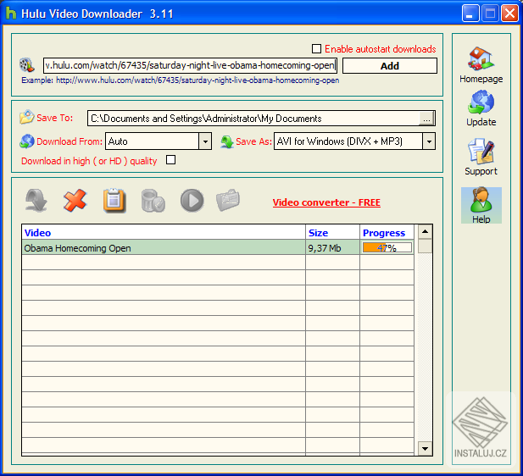Click the Save To folder icon
523x476 pixels.
(x=26, y=118)
